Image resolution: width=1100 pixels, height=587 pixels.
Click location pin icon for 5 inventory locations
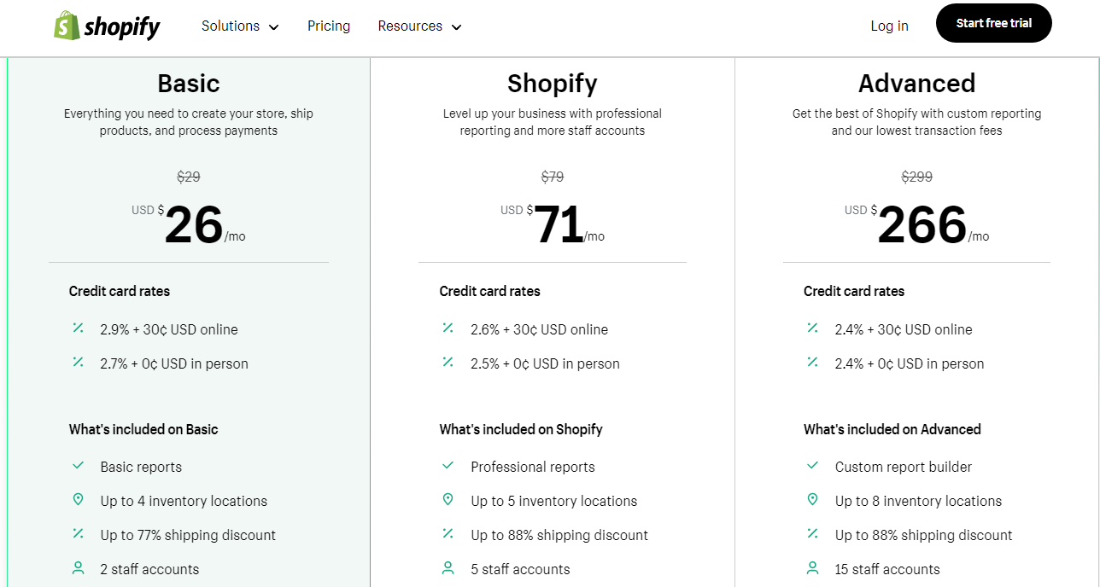448,500
